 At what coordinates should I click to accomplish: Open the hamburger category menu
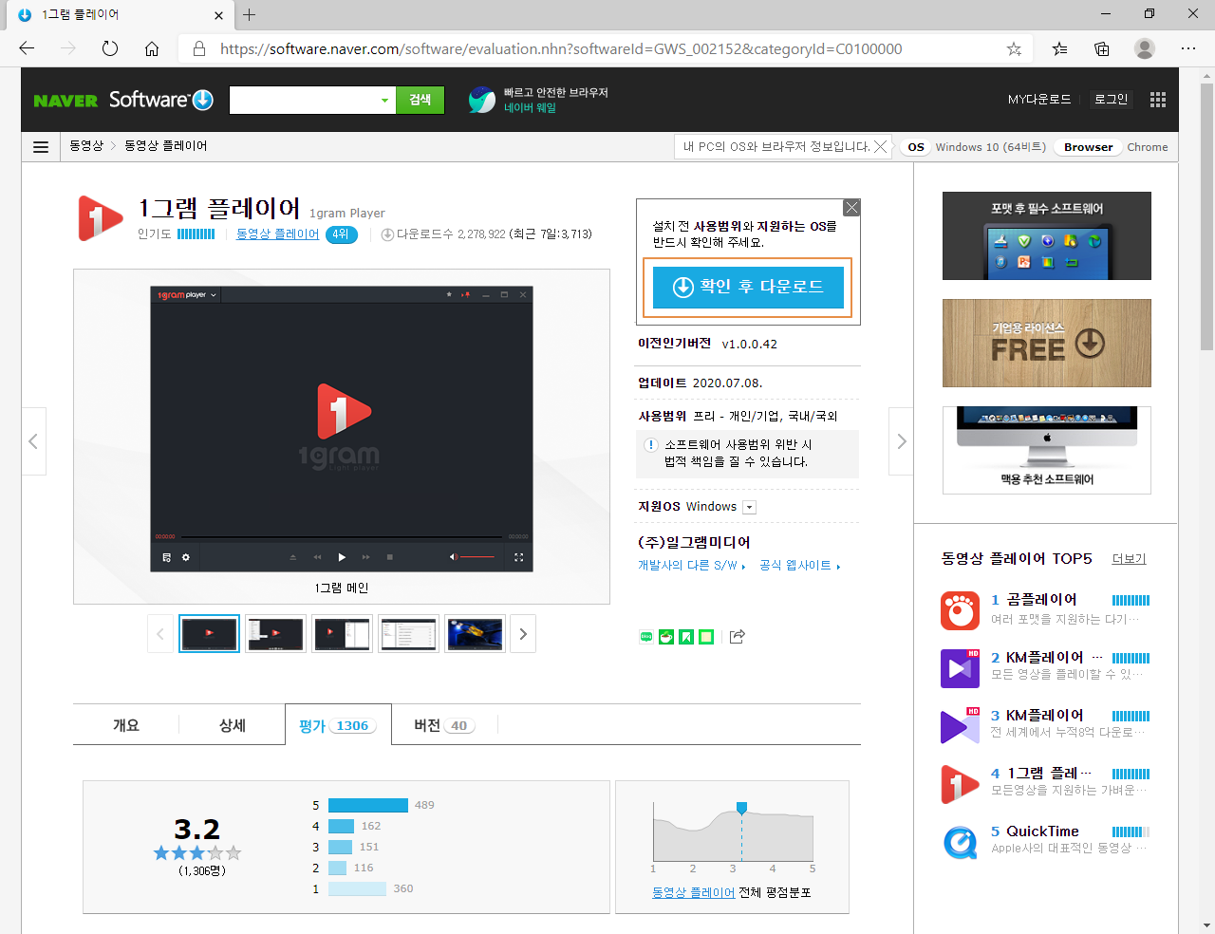tap(41, 147)
